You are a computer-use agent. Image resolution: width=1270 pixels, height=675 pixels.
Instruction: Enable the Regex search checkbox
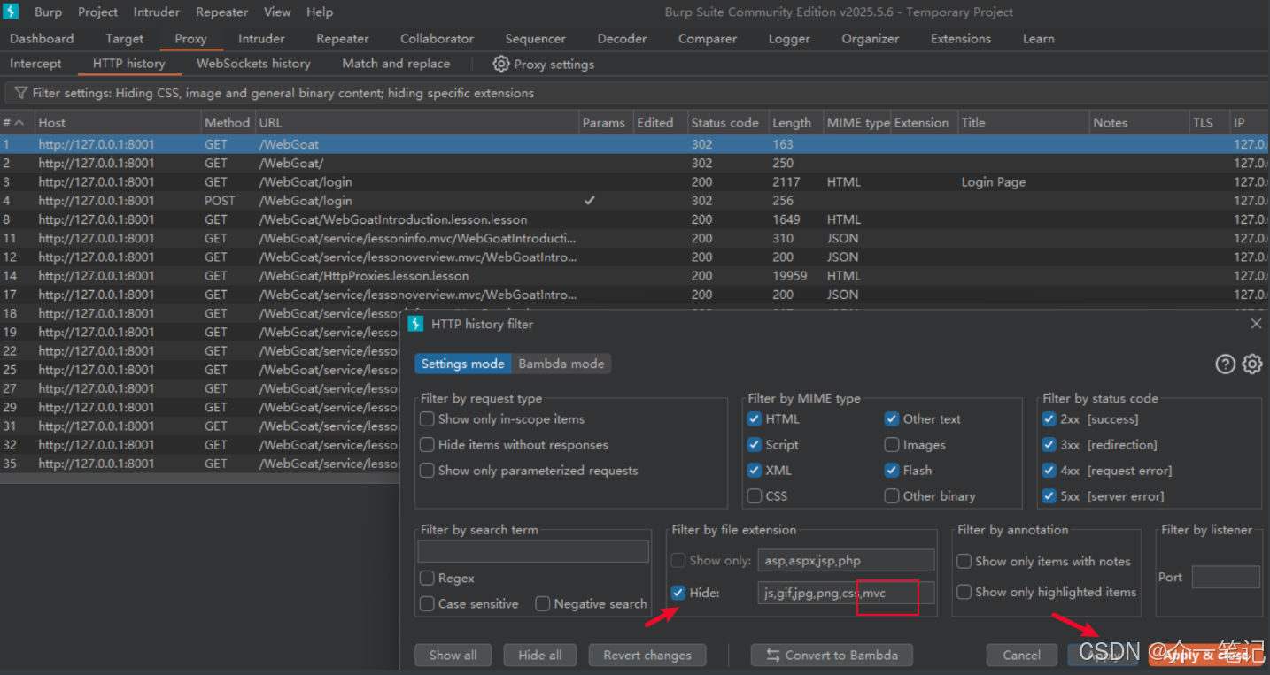(428, 579)
